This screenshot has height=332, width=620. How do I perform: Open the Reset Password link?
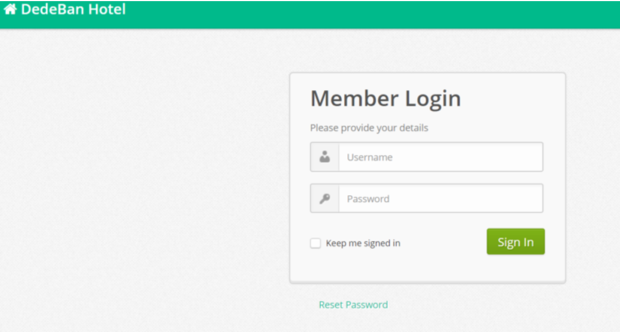(x=353, y=305)
